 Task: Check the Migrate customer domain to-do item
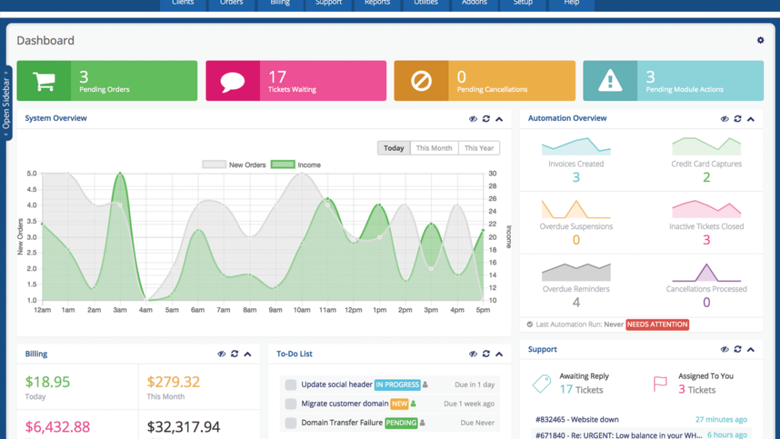290,404
